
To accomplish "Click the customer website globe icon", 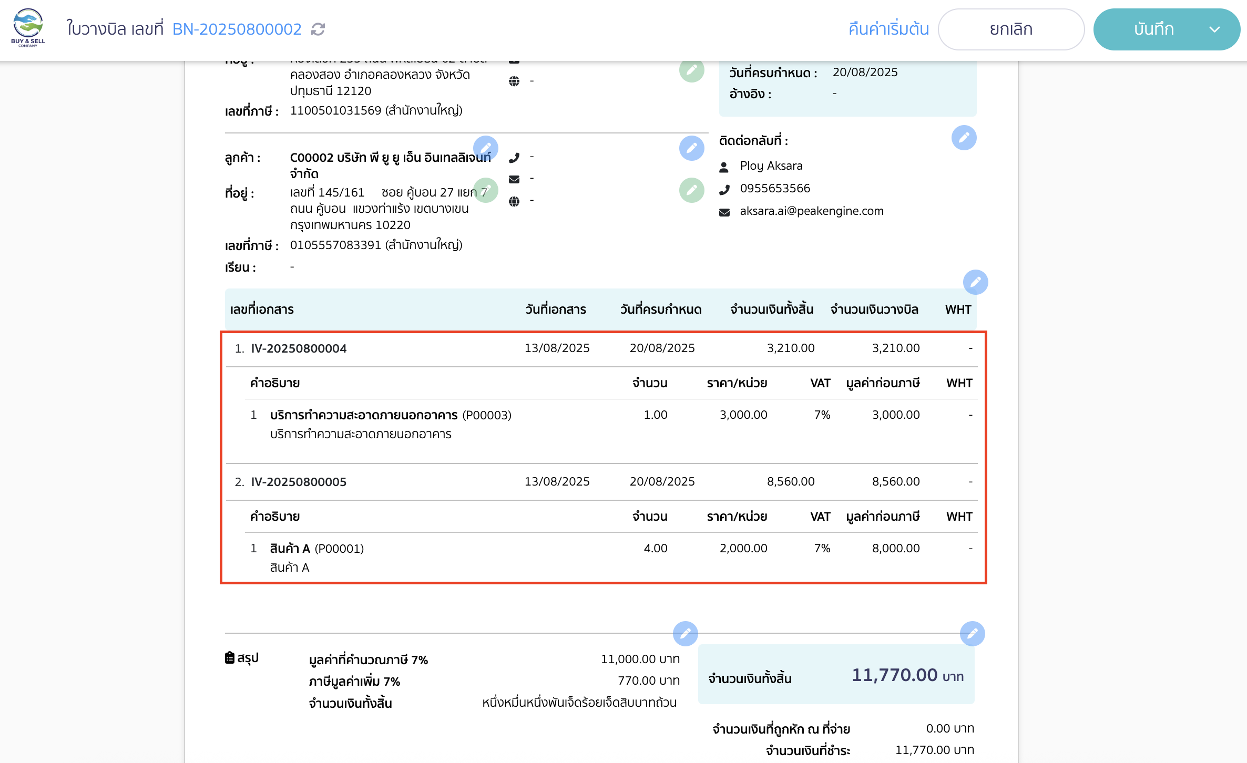I will 514,201.
